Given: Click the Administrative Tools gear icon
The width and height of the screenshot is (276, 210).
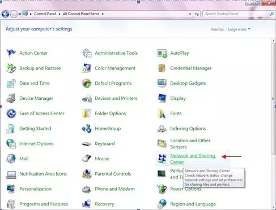Looking at the screenshot, I should [87, 53].
